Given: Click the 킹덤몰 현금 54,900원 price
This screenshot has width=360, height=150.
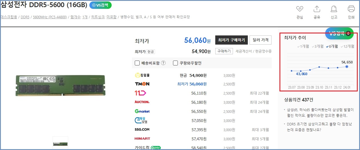Looking at the screenshot, I should coord(193,75).
